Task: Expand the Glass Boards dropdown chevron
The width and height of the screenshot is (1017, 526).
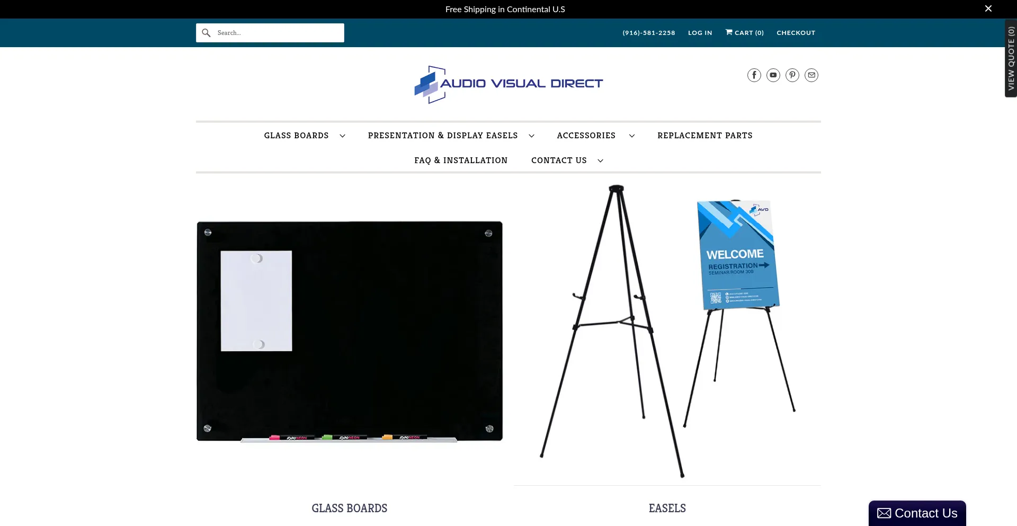Action: [x=342, y=136]
